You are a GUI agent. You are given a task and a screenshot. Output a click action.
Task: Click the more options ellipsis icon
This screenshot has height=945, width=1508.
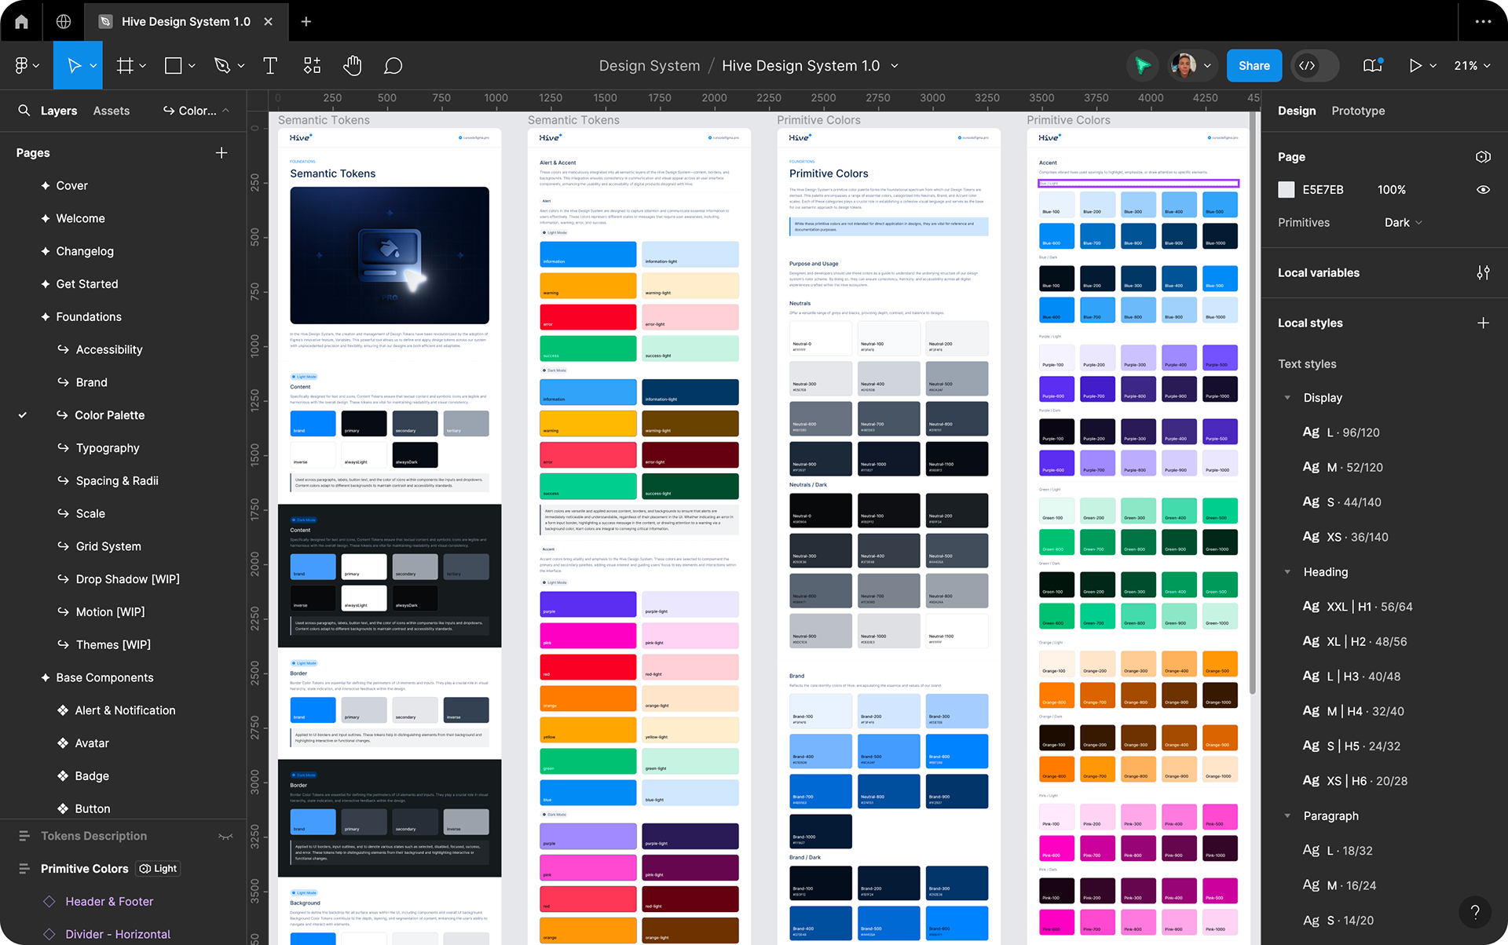pyautogui.click(x=1483, y=21)
